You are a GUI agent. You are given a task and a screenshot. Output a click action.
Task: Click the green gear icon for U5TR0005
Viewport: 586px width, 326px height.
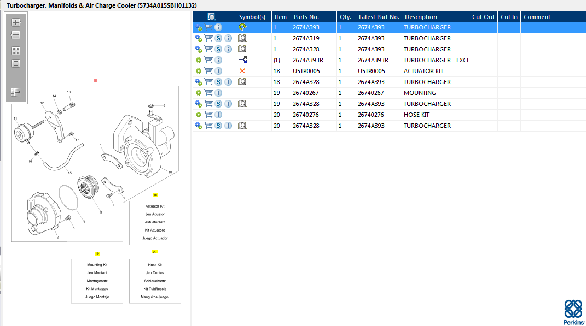pos(199,71)
